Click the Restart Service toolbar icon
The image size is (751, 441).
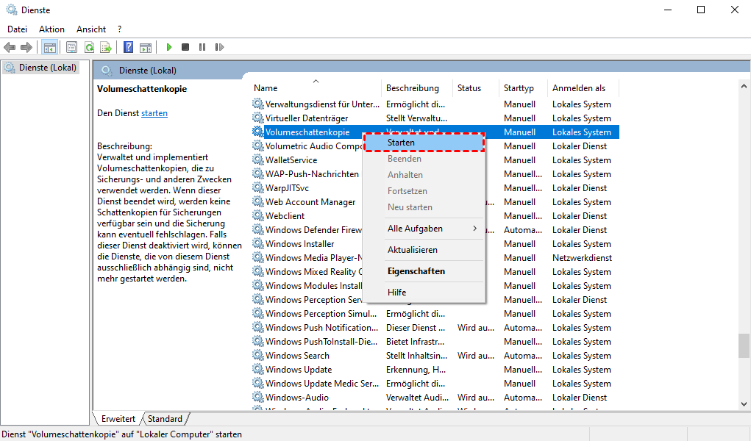click(218, 48)
